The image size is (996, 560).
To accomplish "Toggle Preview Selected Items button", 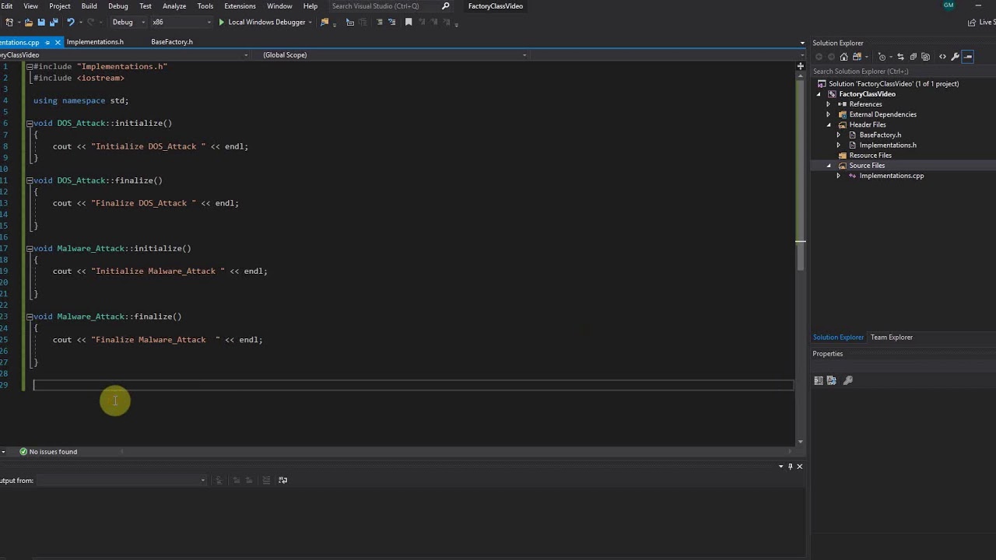I will [x=968, y=57].
